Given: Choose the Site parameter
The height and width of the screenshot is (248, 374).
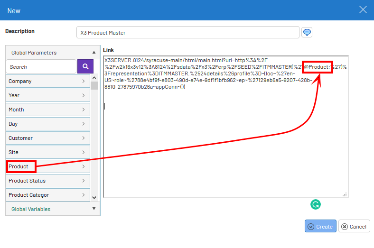Looking at the screenshot, I should 47,152.
